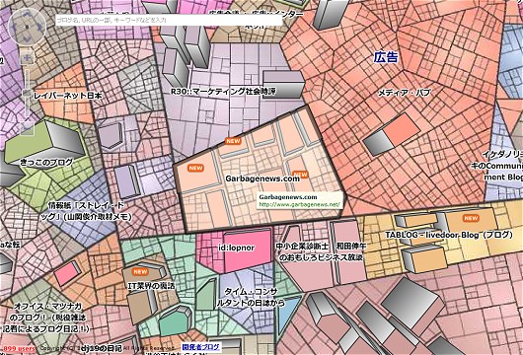Click the NEW badge on the TABLOG block

(471, 218)
